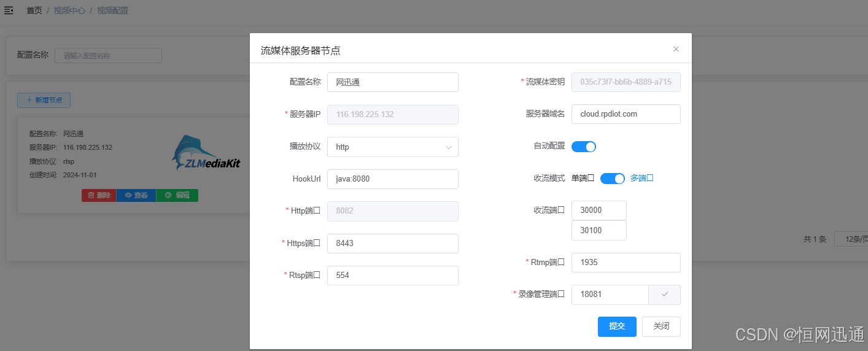Click node card date 2024-11-01

click(80, 175)
